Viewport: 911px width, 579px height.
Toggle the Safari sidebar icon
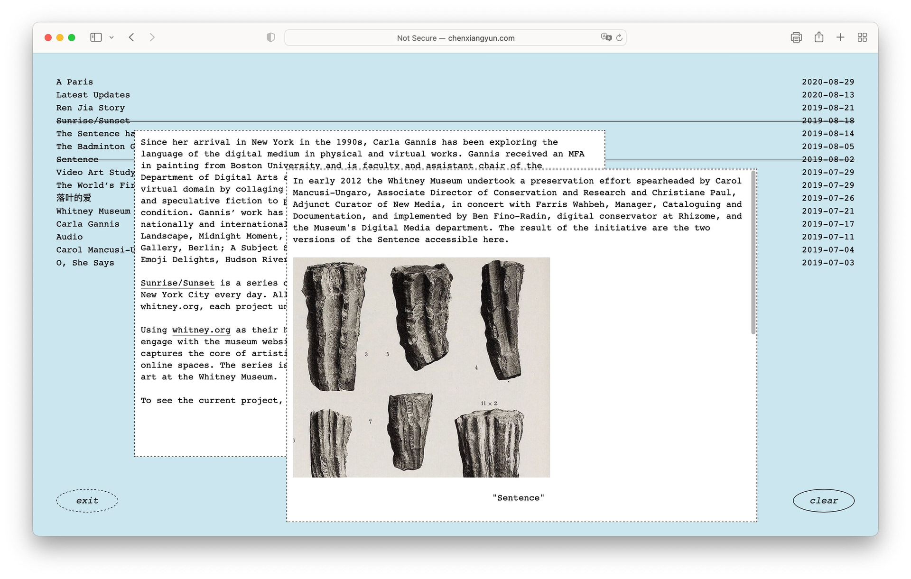(x=96, y=37)
